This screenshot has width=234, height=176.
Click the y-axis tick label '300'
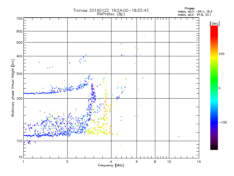point(19,74)
